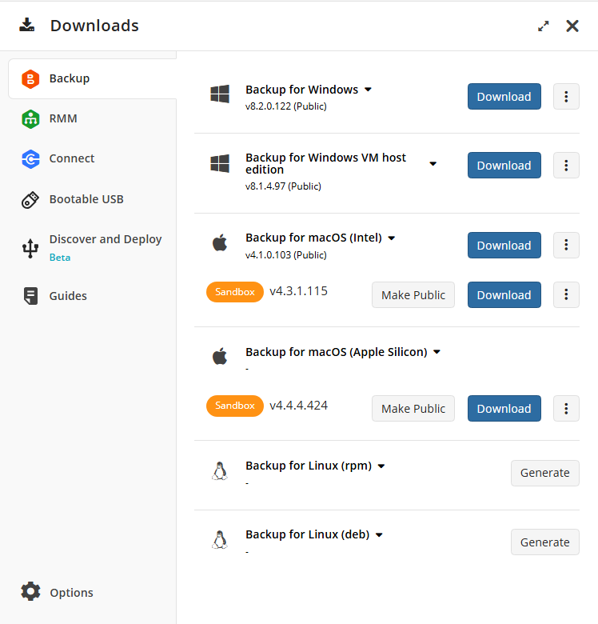Expand Backup for Linux (rpm) dropdown arrow
Image resolution: width=598 pixels, height=624 pixels.
coord(381,466)
